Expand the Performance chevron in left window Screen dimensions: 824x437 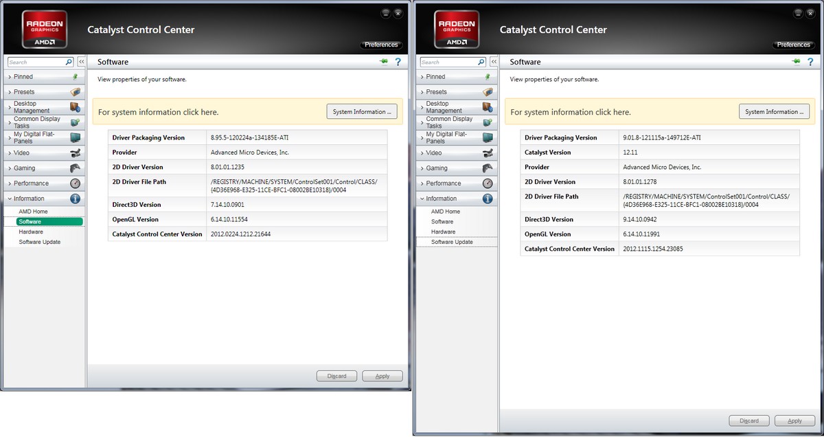click(10, 183)
